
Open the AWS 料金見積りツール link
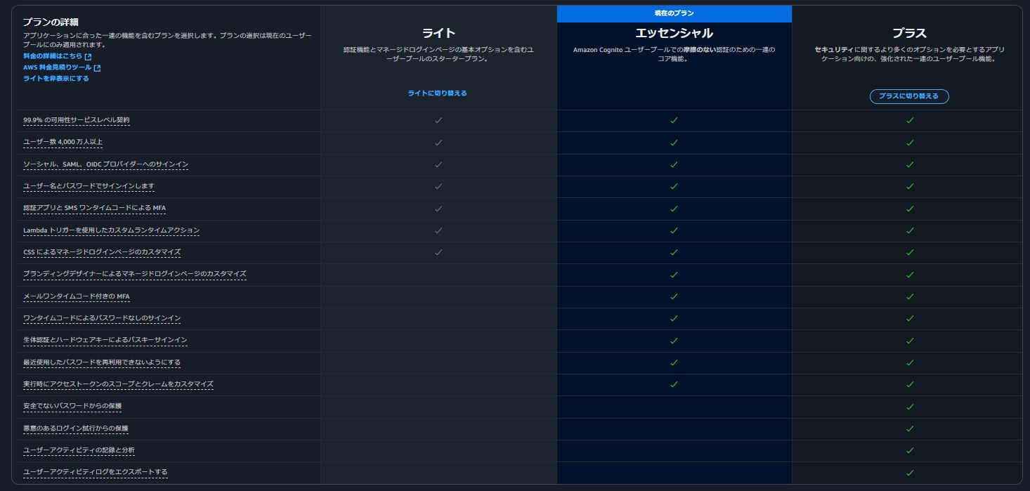tap(57, 68)
